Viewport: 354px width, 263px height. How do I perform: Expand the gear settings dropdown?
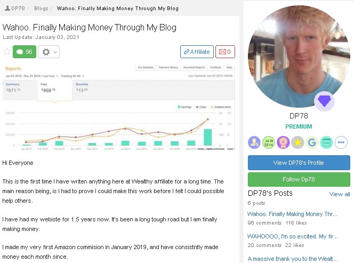click(49, 52)
